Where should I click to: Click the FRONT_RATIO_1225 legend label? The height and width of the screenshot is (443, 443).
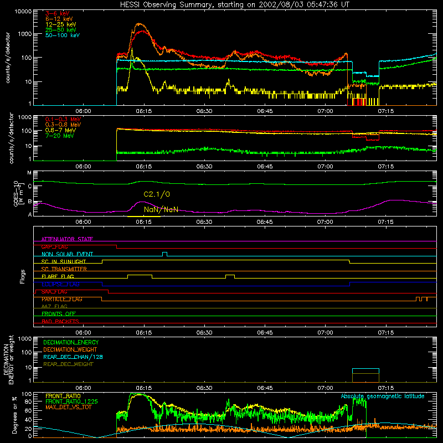click(x=71, y=401)
